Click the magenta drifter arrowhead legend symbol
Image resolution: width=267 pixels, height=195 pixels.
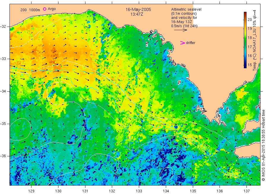[182, 43]
